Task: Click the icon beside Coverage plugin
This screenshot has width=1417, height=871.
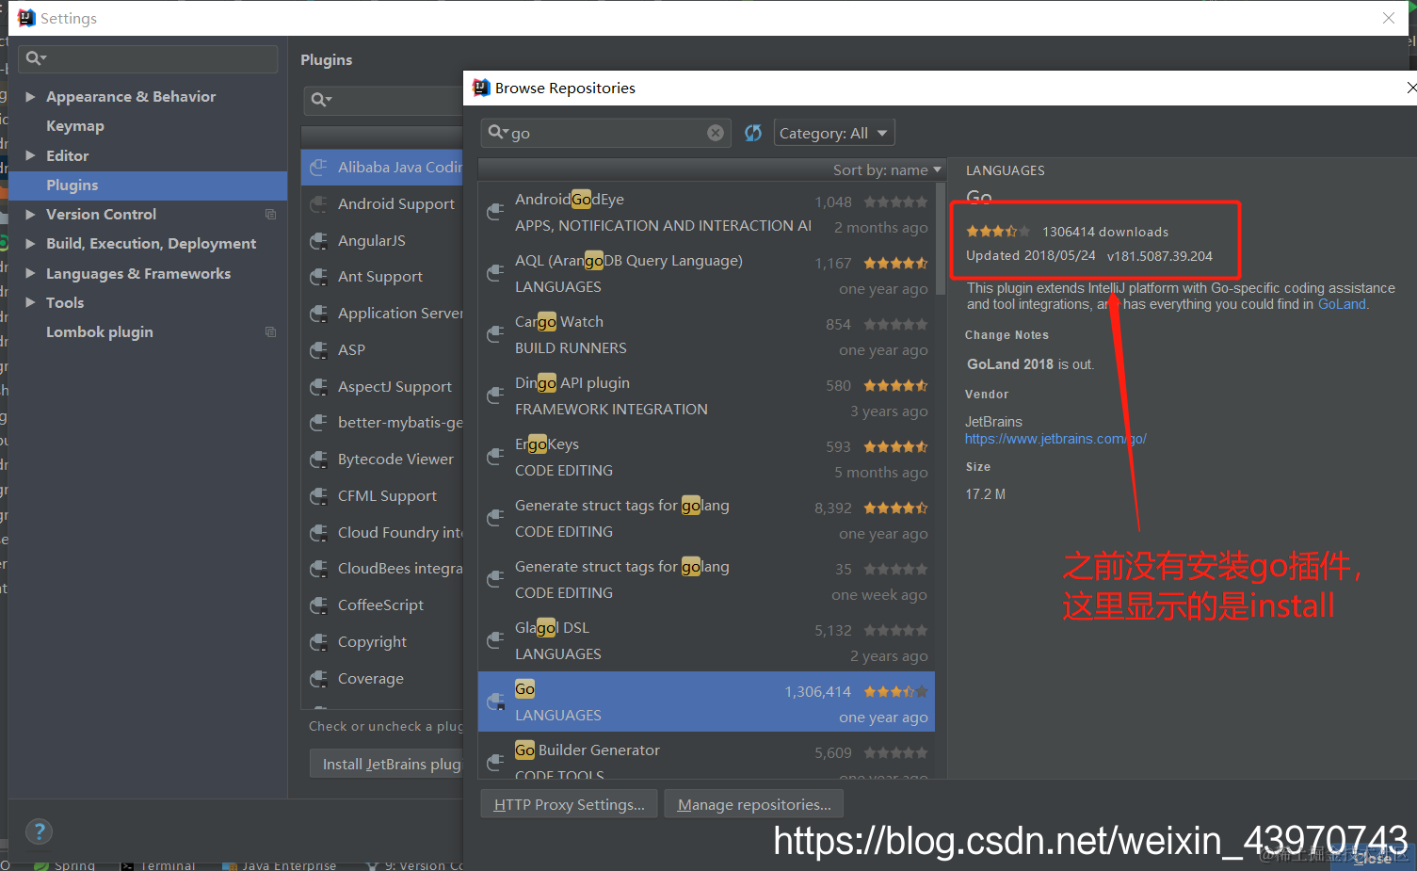Action: pos(319,678)
